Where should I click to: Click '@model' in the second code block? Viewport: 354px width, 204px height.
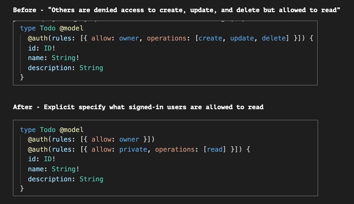71,130
